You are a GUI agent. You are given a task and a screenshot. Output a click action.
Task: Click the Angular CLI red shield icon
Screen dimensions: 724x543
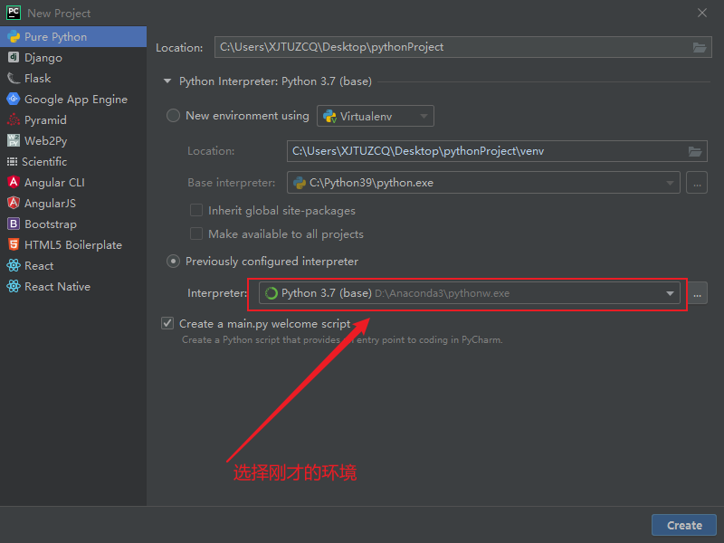click(x=14, y=182)
